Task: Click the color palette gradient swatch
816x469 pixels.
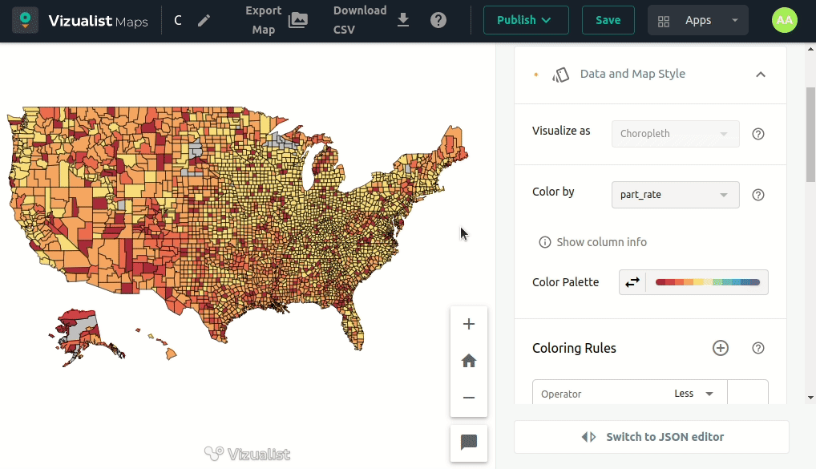Action: [x=707, y=282]
